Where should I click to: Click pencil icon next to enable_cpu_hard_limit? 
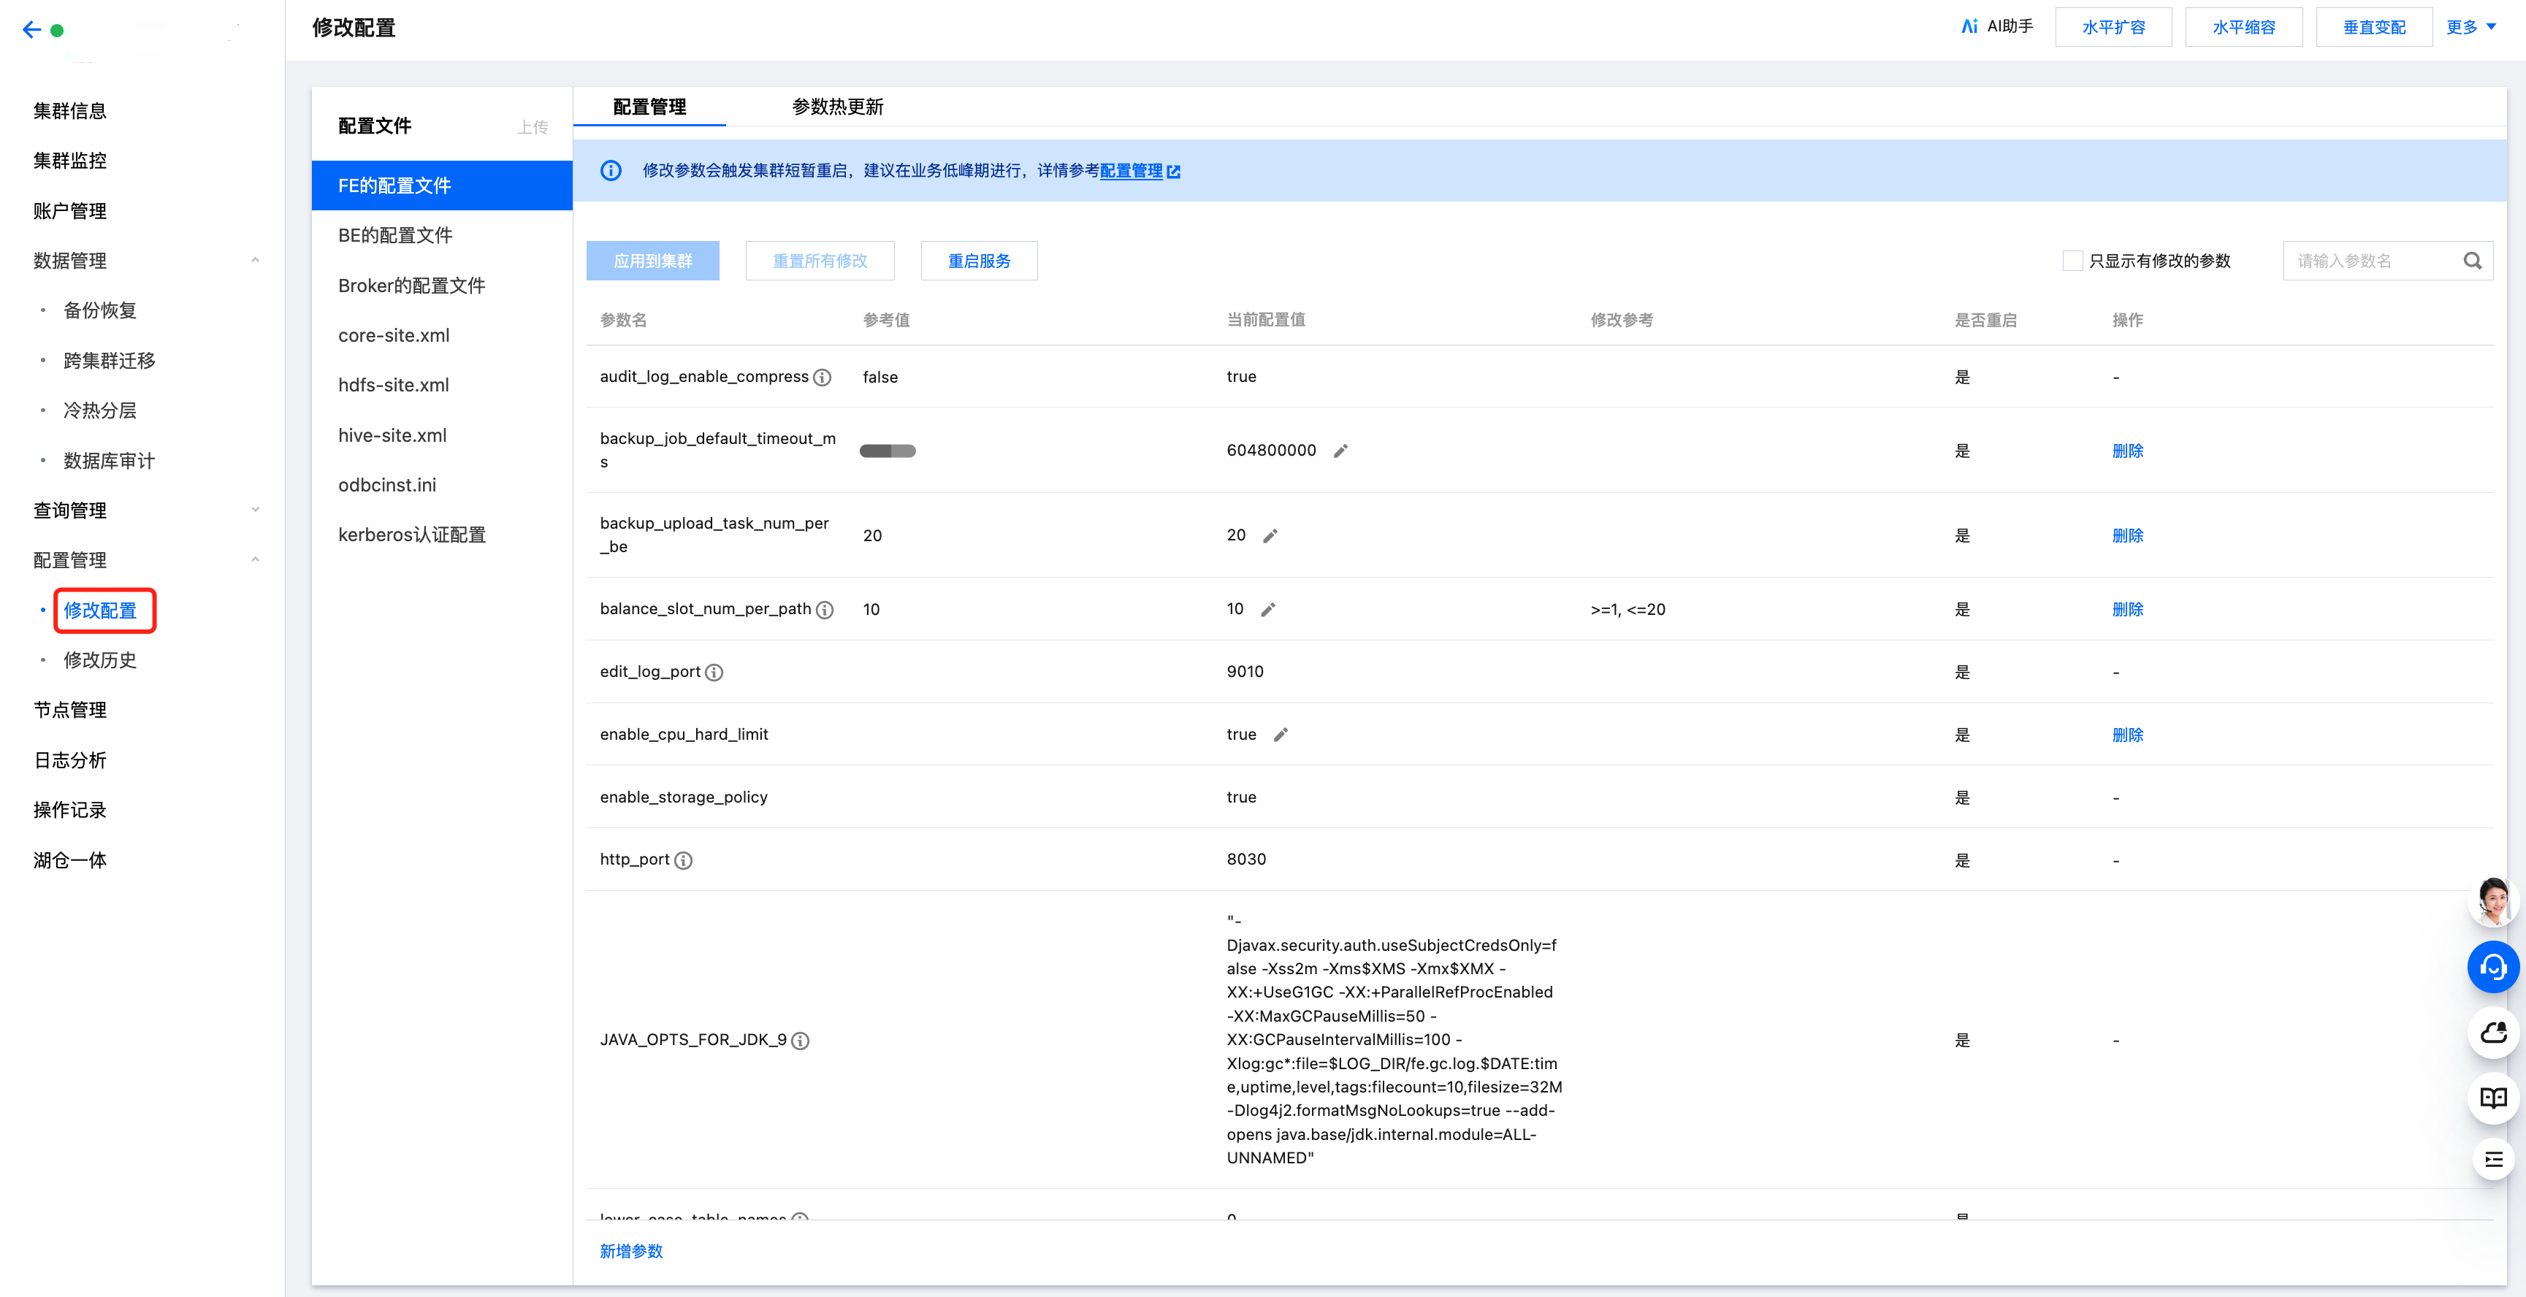coord(1281,734)
